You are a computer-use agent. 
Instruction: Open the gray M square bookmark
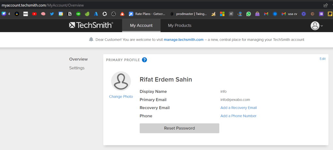coord(231,14)
